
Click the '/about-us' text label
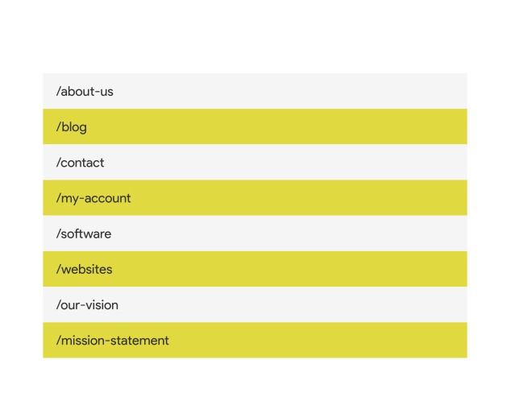pos(85,92)
